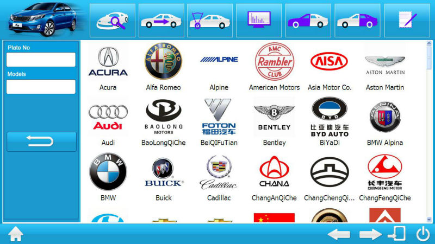435x244 pixels.
Task: Select the Acura brand logo
Action: click(x=108, y=62)
